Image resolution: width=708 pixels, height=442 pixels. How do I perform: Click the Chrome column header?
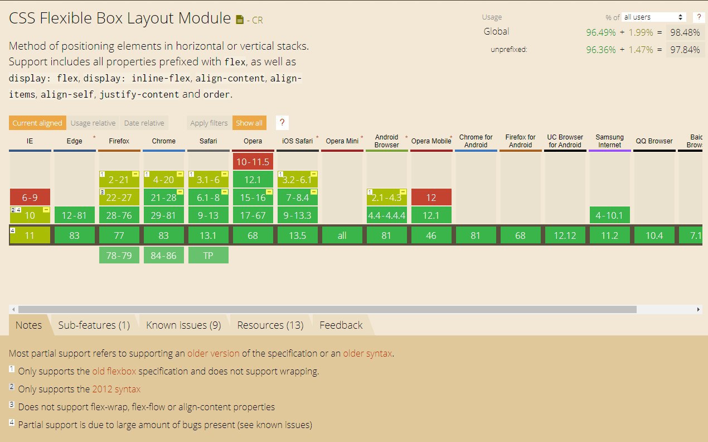[163, 141]
